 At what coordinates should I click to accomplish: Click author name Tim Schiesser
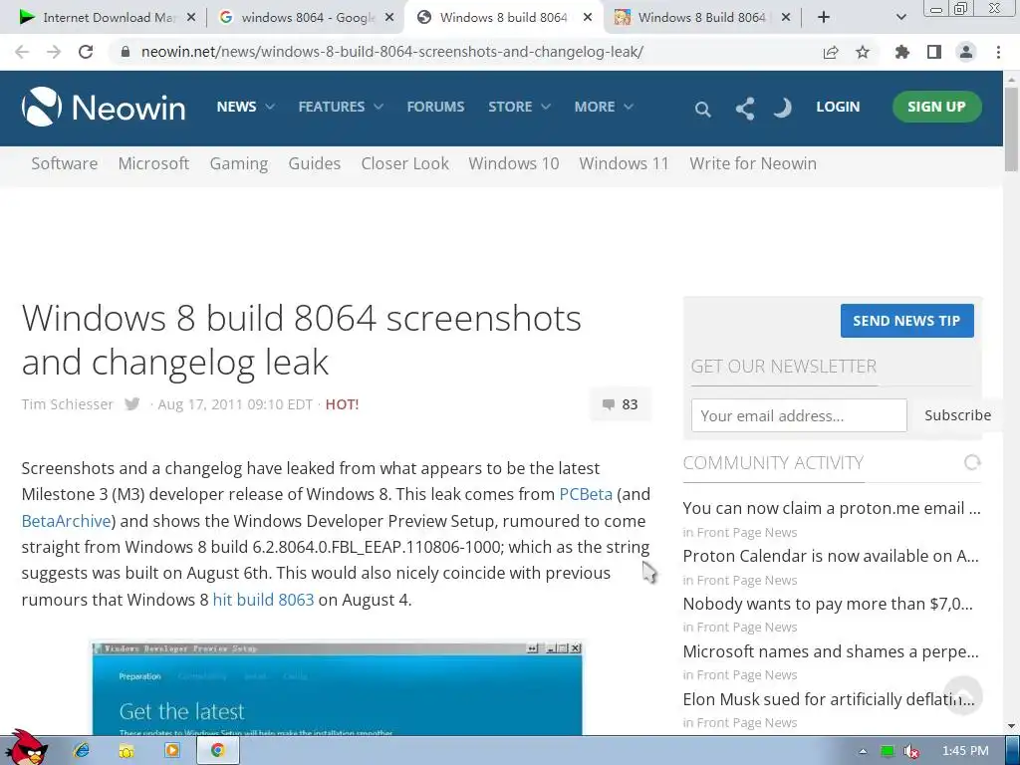coord(67,404)
